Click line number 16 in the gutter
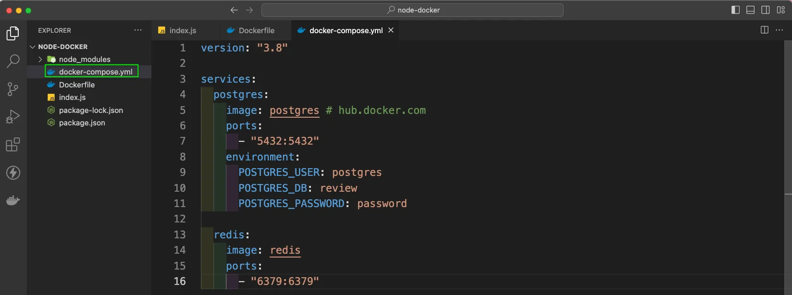 [x=180, y=282]
